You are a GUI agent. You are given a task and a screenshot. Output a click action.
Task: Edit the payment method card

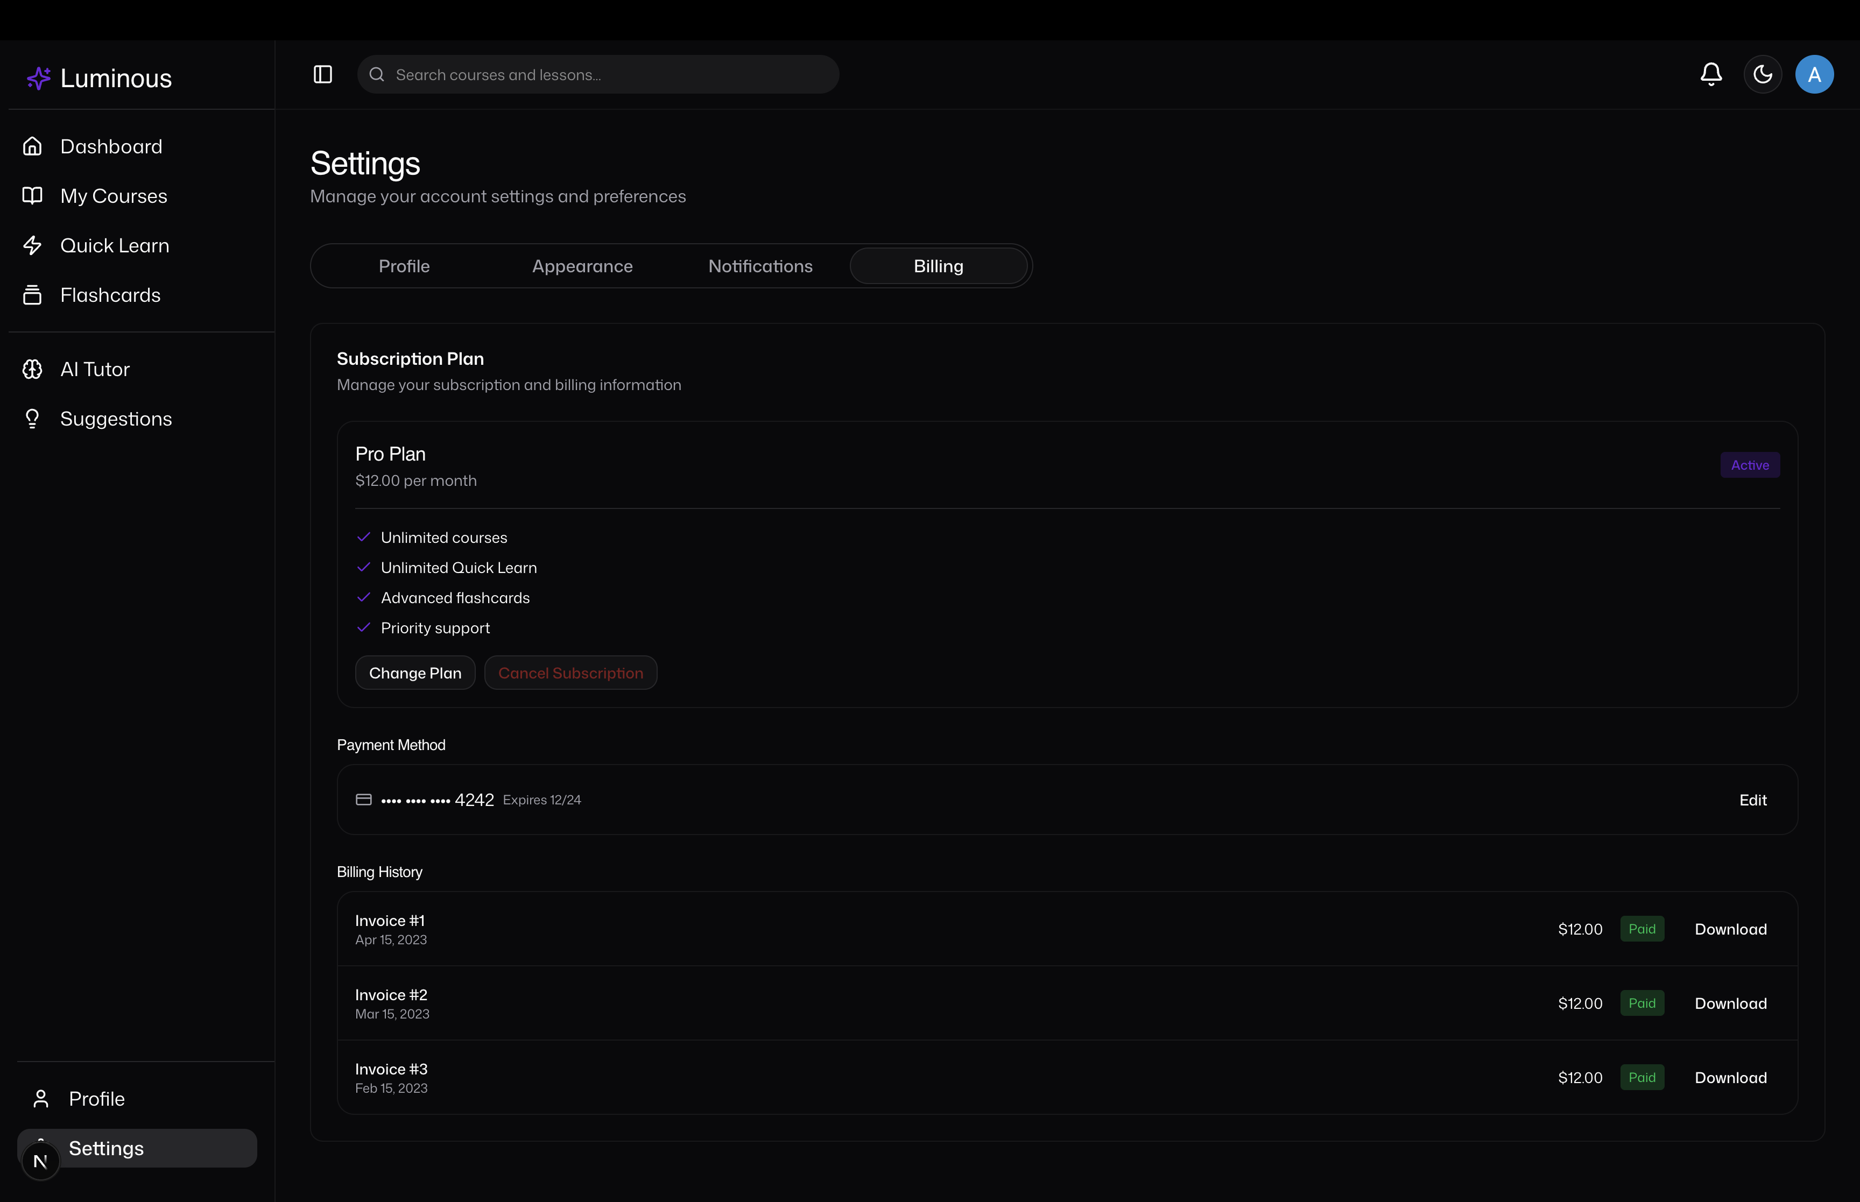[x=1752, y=800]
